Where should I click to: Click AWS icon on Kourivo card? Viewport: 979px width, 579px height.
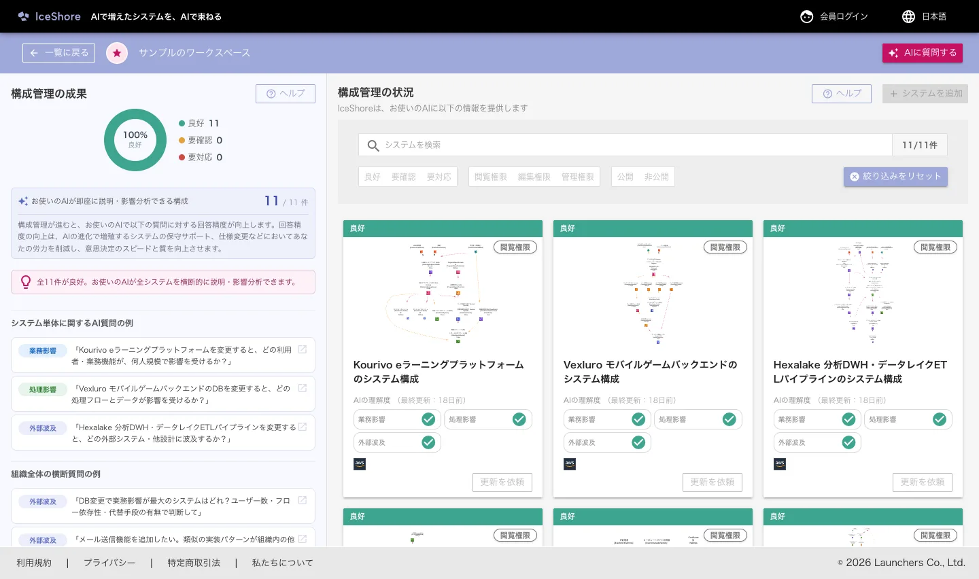(x=360, y=463)
